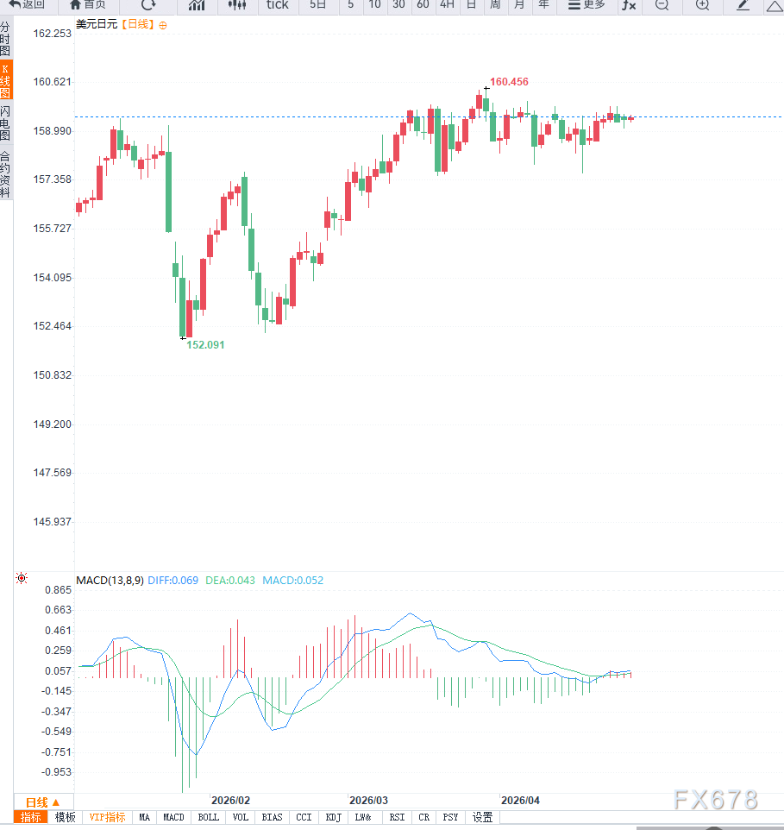Click the orange circle-plus beside 日线 title

point(163,25)
